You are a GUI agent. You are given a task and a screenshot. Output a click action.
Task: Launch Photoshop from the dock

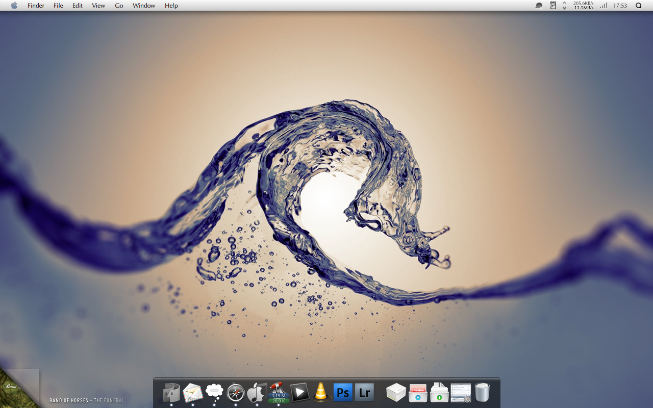point(343,393)
